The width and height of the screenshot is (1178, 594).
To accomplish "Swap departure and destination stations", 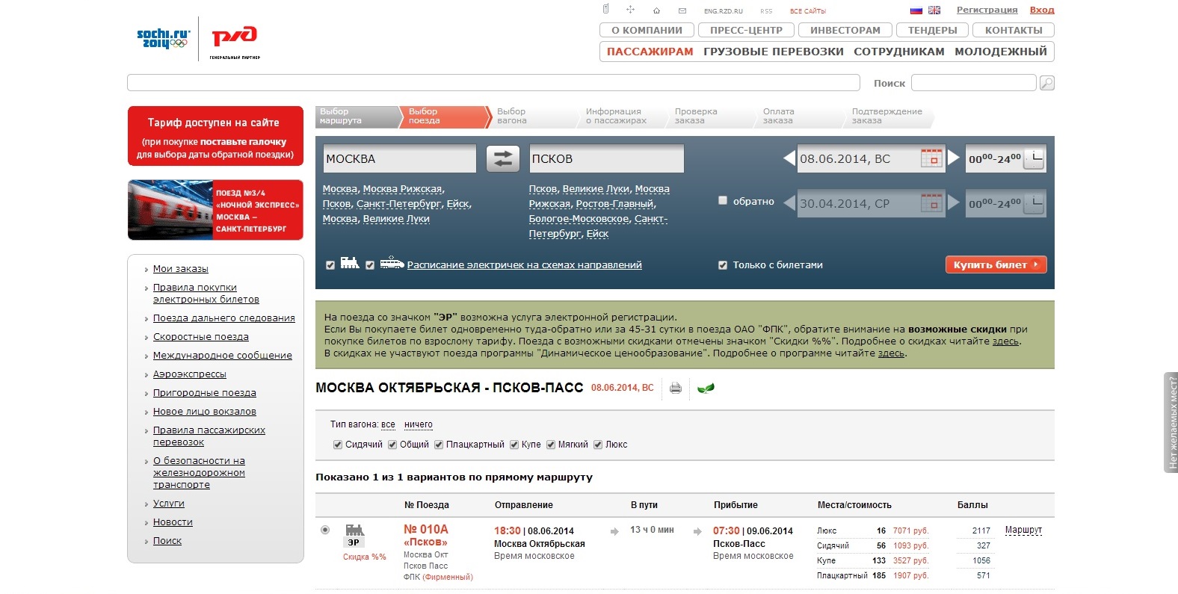I will pyautogui.click(x=502, y=158).
